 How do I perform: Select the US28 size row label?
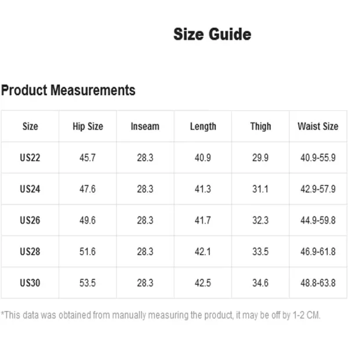(30, 252)
